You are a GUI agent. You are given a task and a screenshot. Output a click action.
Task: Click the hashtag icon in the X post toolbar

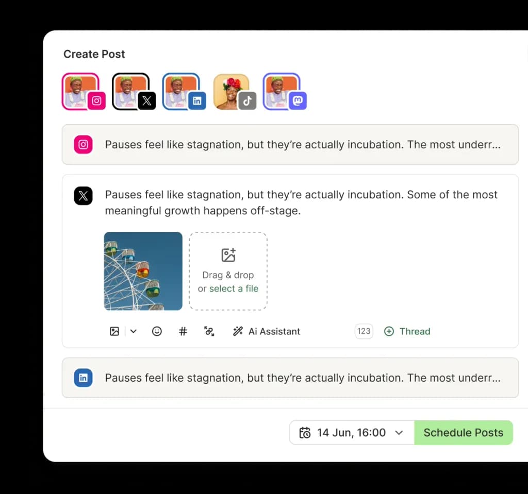[183, 331]
